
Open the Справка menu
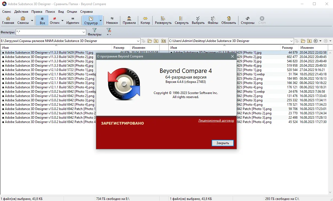click(x=86, y=12)
